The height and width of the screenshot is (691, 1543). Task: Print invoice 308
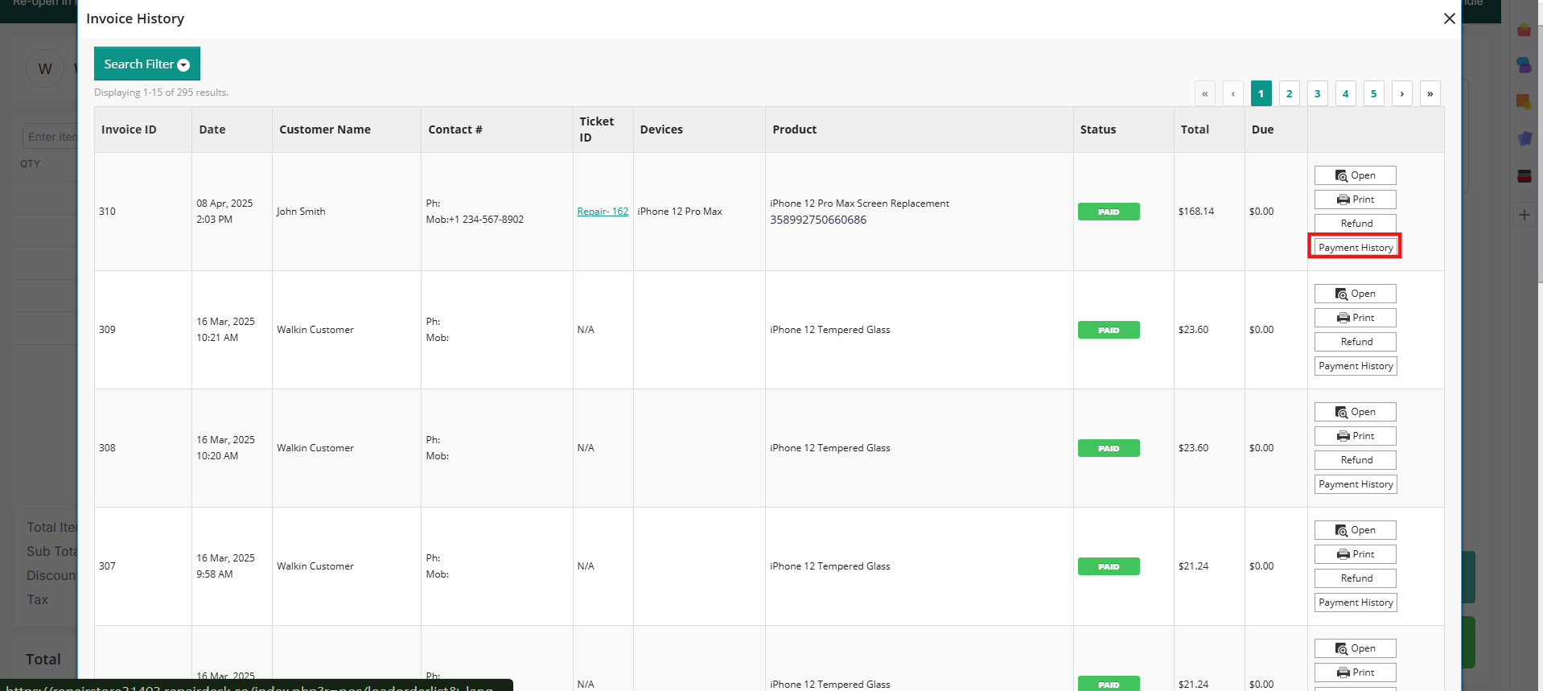[x=1355, y=436]
